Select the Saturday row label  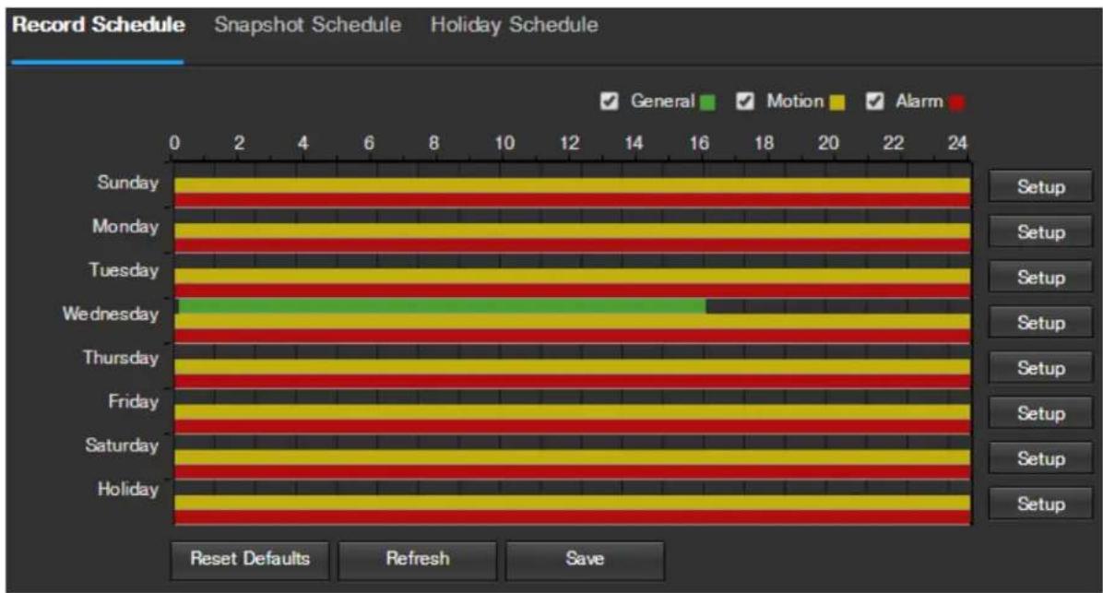122,445
